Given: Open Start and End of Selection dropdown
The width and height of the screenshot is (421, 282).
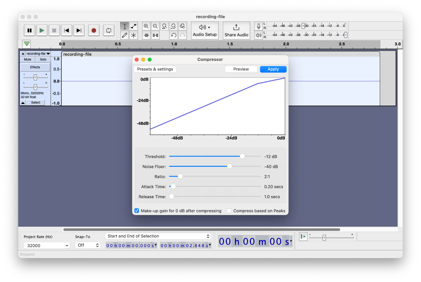Looking at the screenshot, I should (158, 236).
